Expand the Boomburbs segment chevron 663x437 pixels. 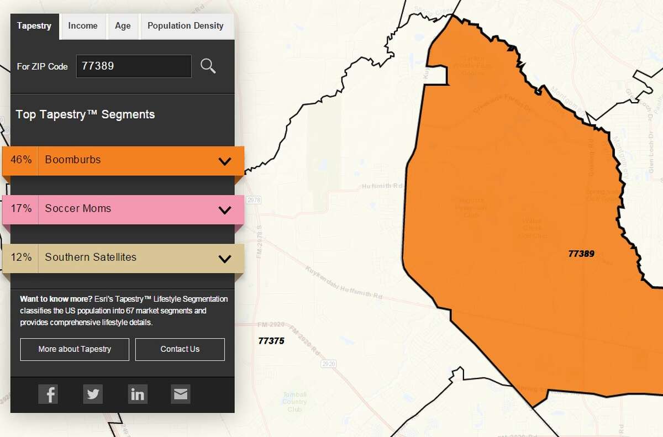224,161
